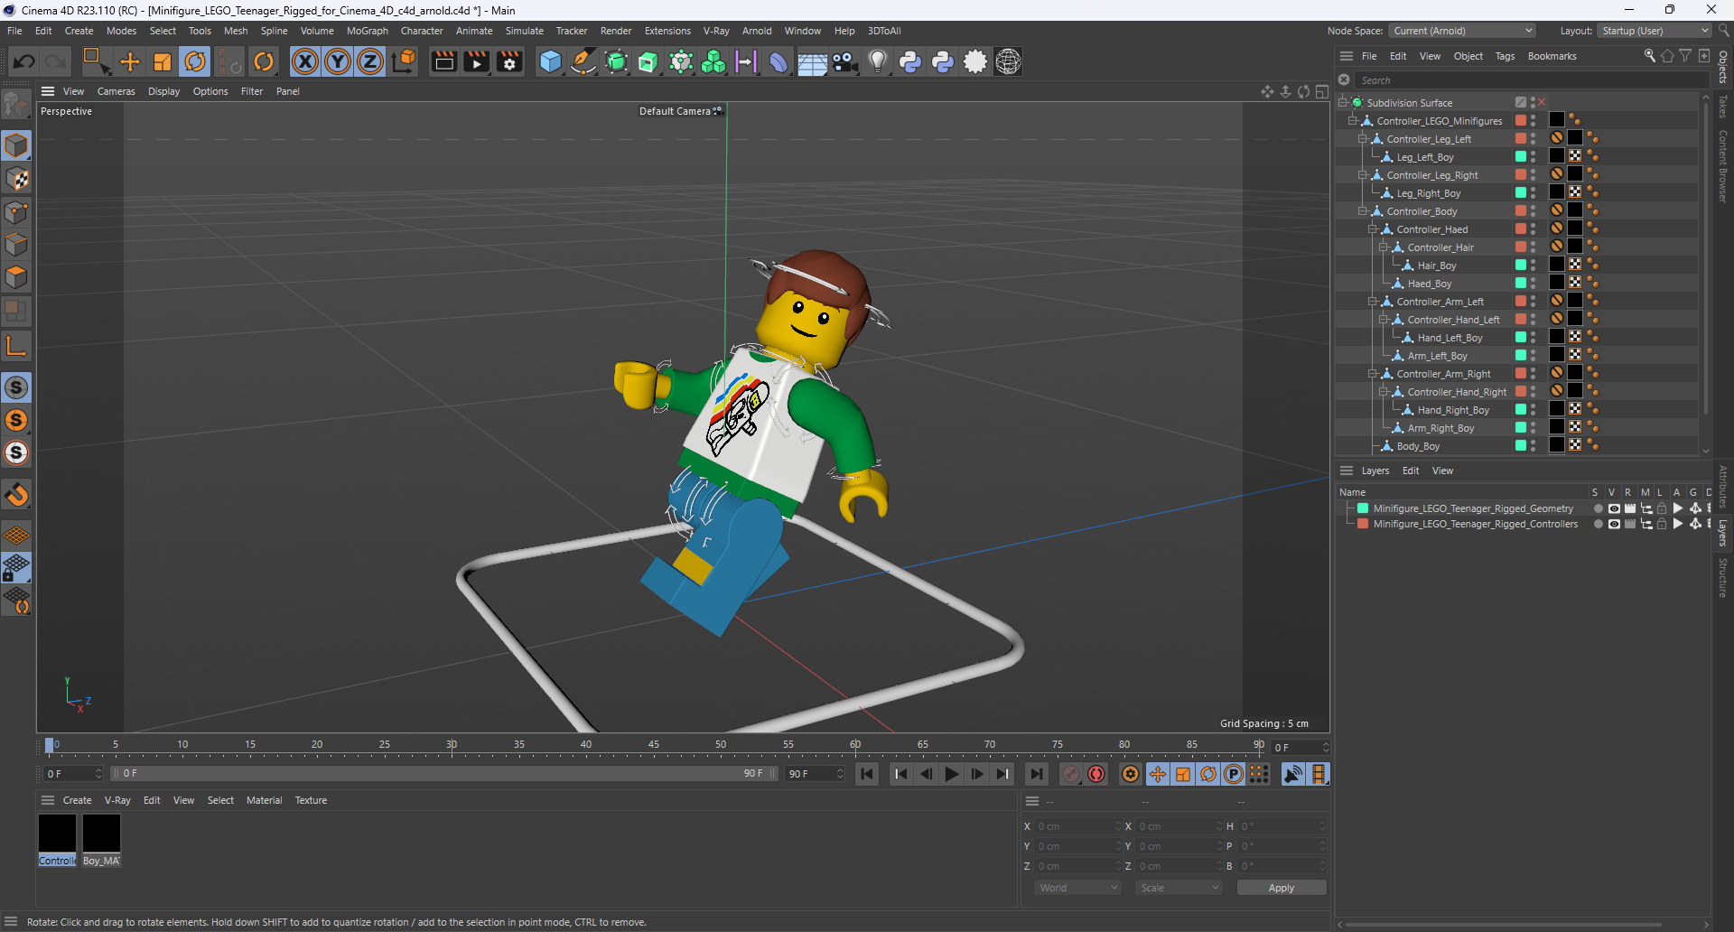Collapse Controller_Hand_Right node
This screenshot has width=1734, height=932.
(1383, 391)
